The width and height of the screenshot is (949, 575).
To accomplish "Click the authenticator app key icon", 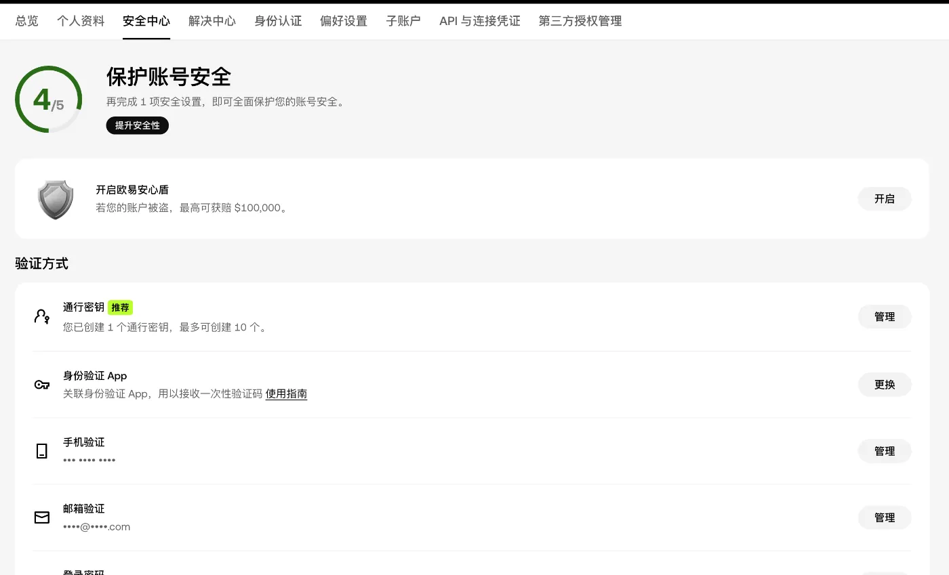I will (42, 385).
